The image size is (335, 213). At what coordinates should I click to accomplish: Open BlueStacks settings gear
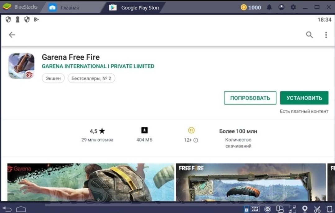[x=293, y=7]
